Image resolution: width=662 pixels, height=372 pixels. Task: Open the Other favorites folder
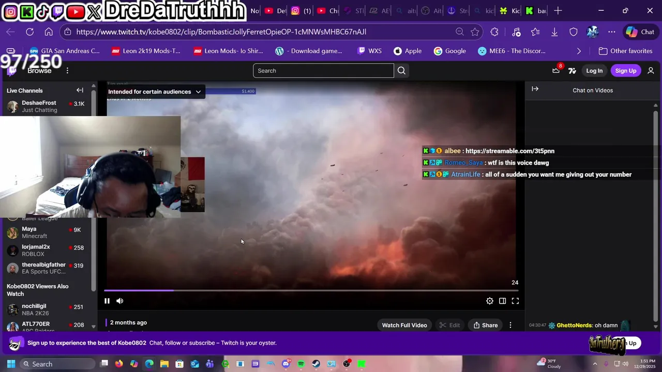coord(626,51)
